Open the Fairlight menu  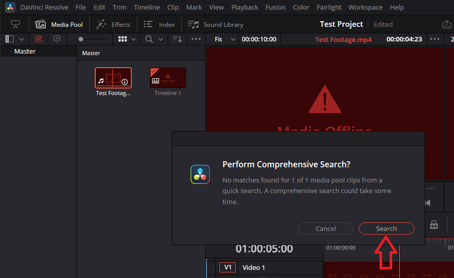coord(328,7)
